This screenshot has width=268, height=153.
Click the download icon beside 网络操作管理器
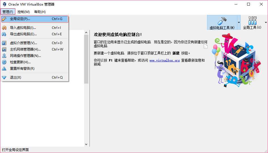(4, 56)
